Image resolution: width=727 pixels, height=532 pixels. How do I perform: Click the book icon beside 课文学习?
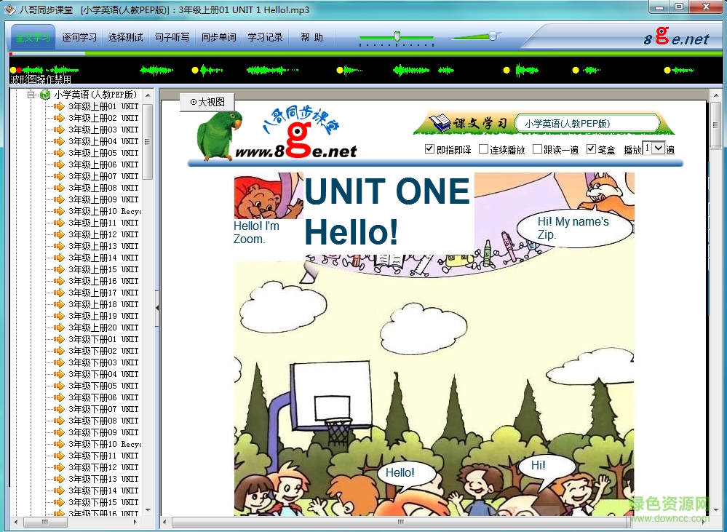coord(440,122)
